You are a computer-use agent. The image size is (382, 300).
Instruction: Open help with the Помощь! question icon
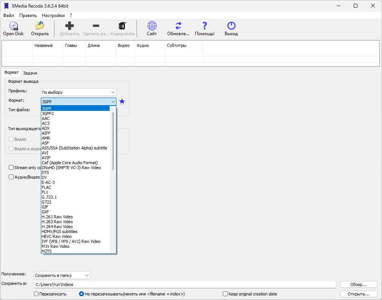point(205,26)
